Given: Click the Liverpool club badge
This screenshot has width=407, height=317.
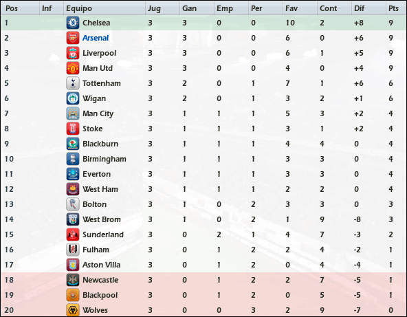Looking at the screenshot, I should (x=73, y=53).
